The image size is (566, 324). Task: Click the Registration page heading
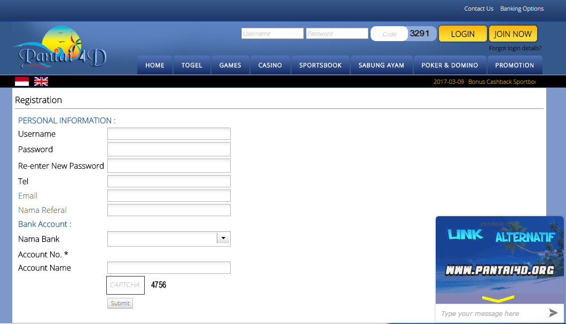point(38,100)
